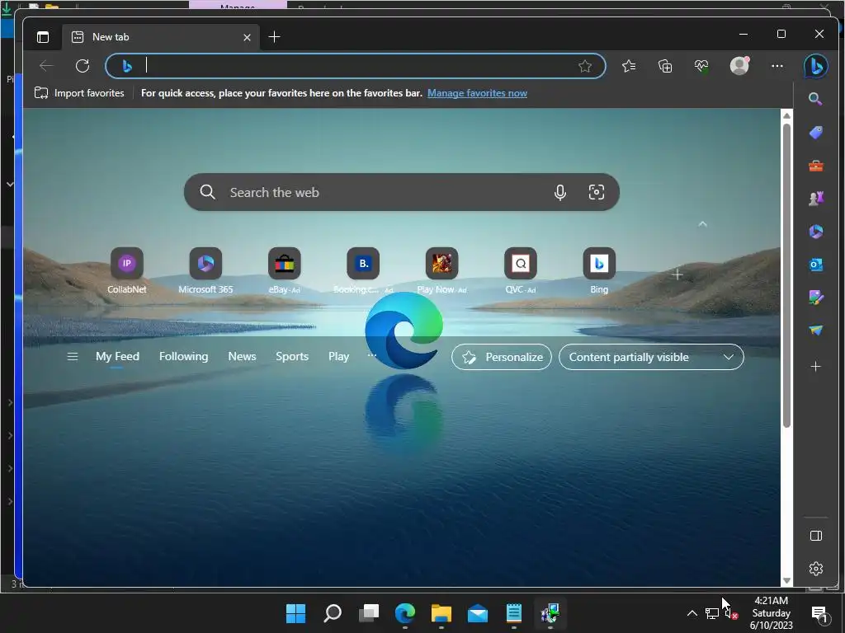The image size is (845, 633).
Task: Open Booking.com quick link tile
Action: (x=363, y=270)
